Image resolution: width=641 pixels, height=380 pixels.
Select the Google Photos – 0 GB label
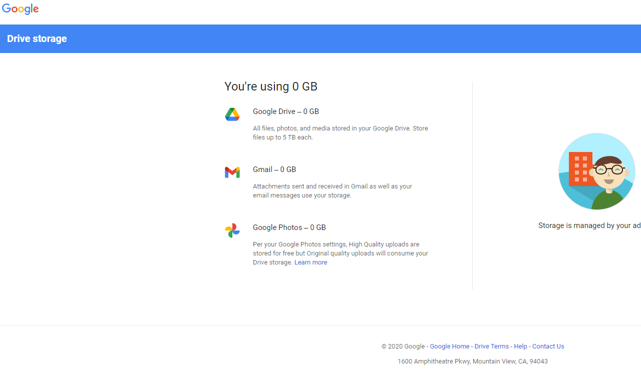(x=289, y=227)
